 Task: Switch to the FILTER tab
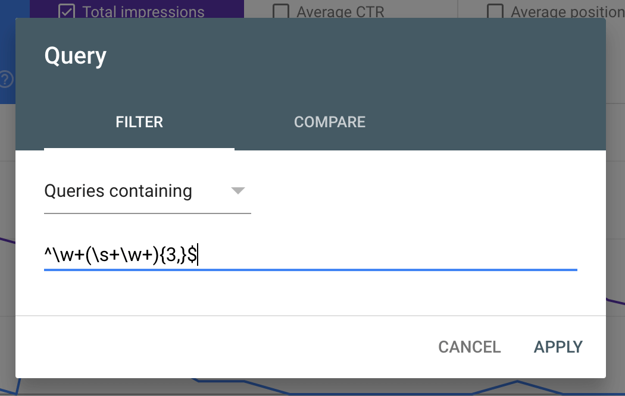tap(139, 122)
